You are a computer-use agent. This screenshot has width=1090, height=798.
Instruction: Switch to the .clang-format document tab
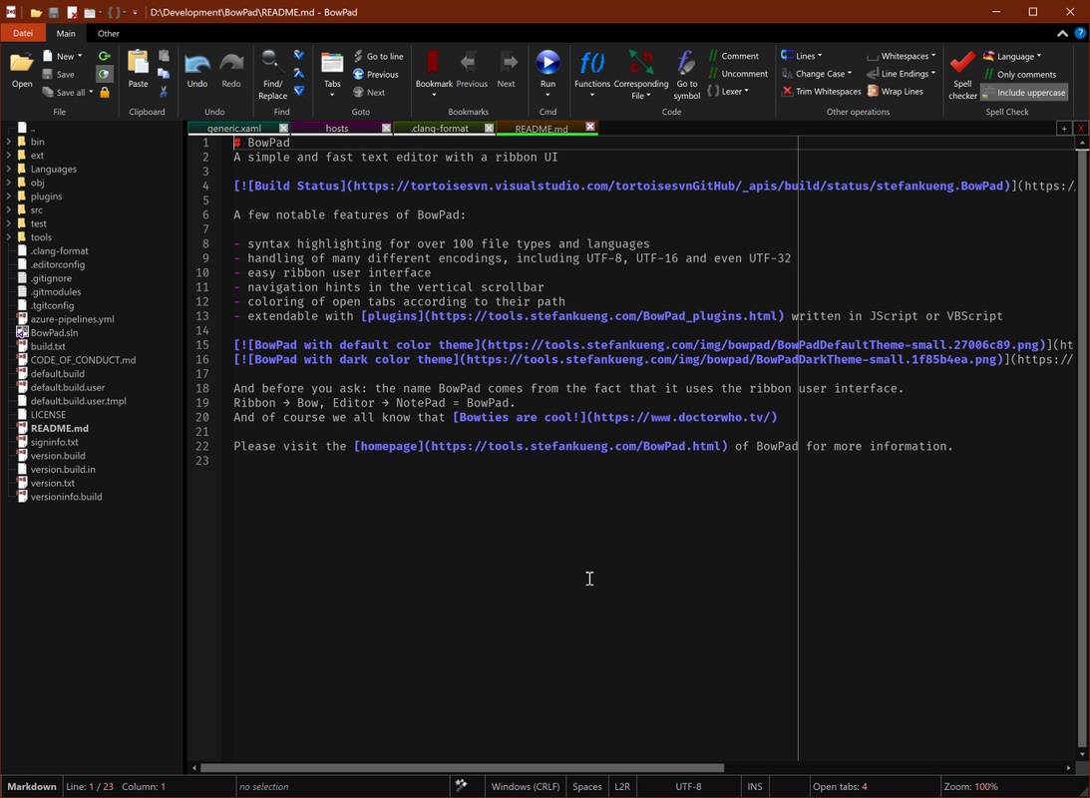coord(439,129)
